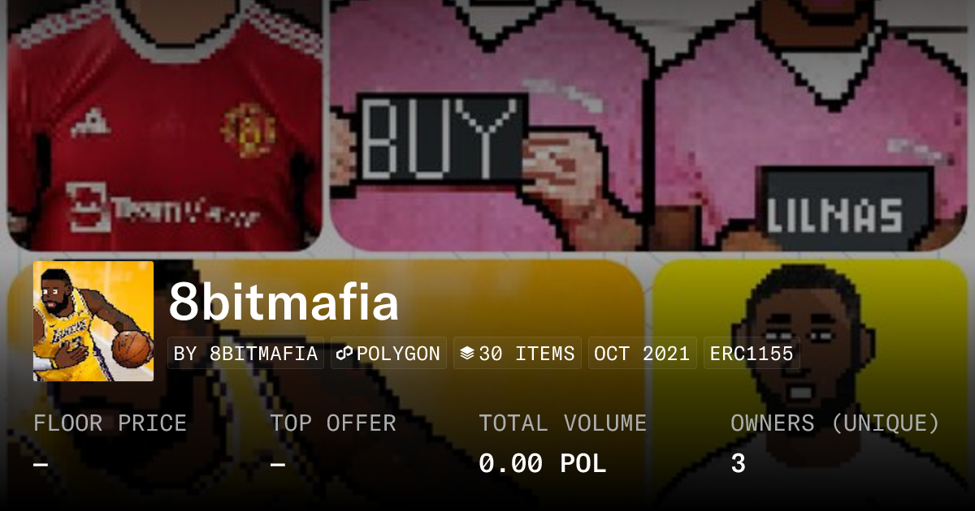
Task: Click the FLOOR PRICE stat label
Action: point(110,423)
